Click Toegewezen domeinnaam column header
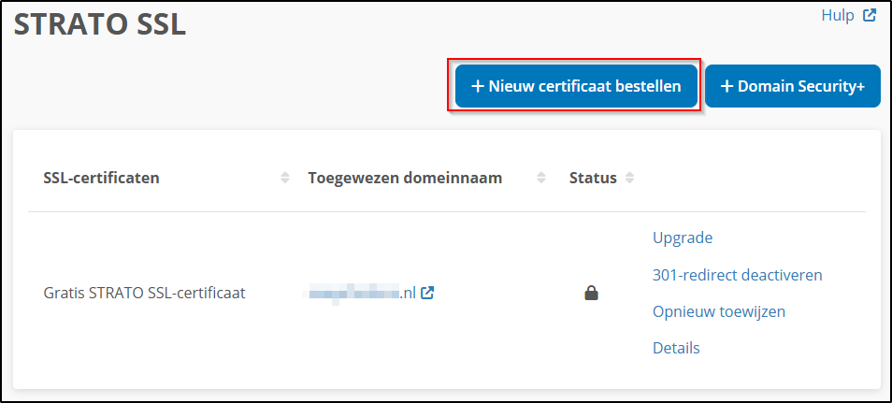Screen dimensions: 892x403 click(x=405, y=179)
